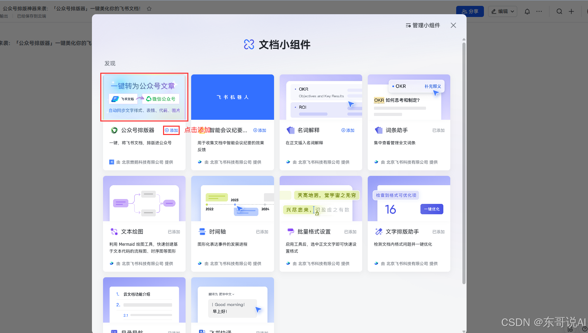Open the more options ellipsis menu
588x333 pixels.
point(539,11)
